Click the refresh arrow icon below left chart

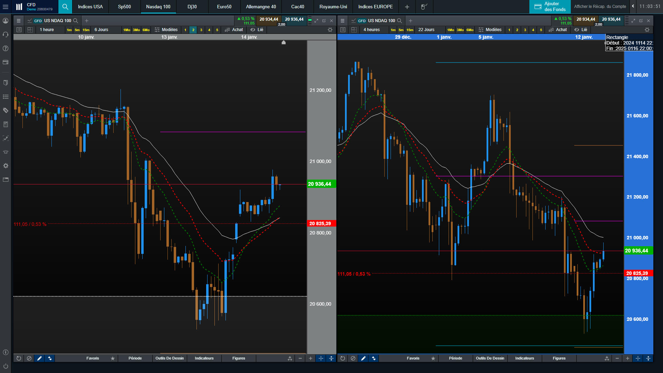click(19, 358)
